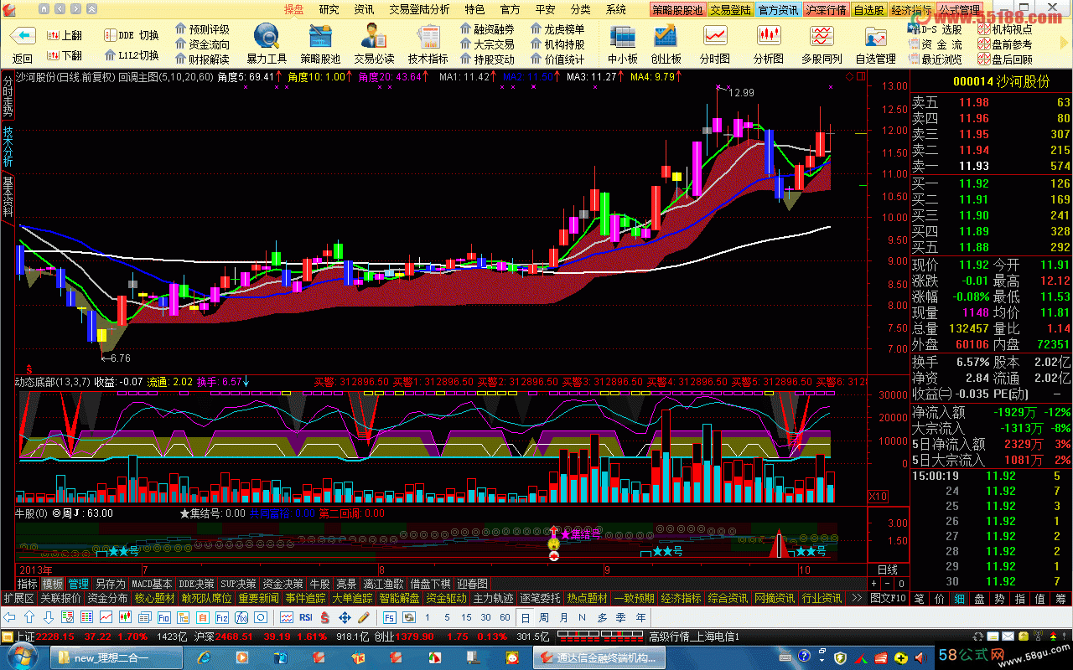Select the 周 weekly period
The image size is (1073, 670).
544,617
